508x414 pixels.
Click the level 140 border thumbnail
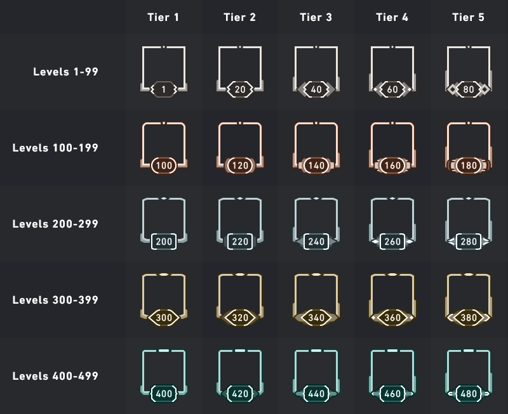tap(316, 148)
